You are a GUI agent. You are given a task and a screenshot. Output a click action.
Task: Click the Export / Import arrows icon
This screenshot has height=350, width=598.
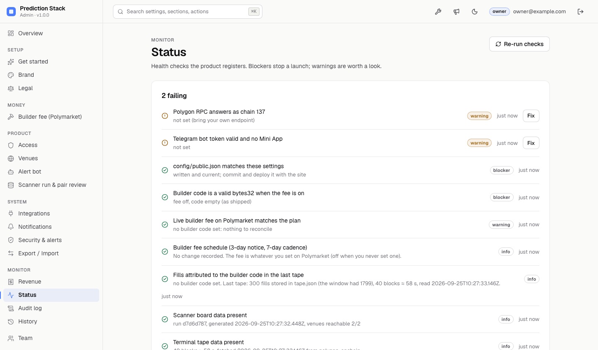click(11, 253)
